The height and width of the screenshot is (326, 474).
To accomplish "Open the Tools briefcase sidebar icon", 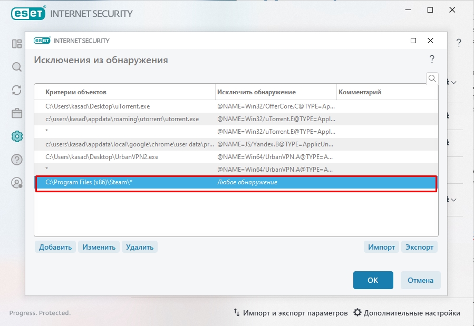I will [x=17, y=113].
